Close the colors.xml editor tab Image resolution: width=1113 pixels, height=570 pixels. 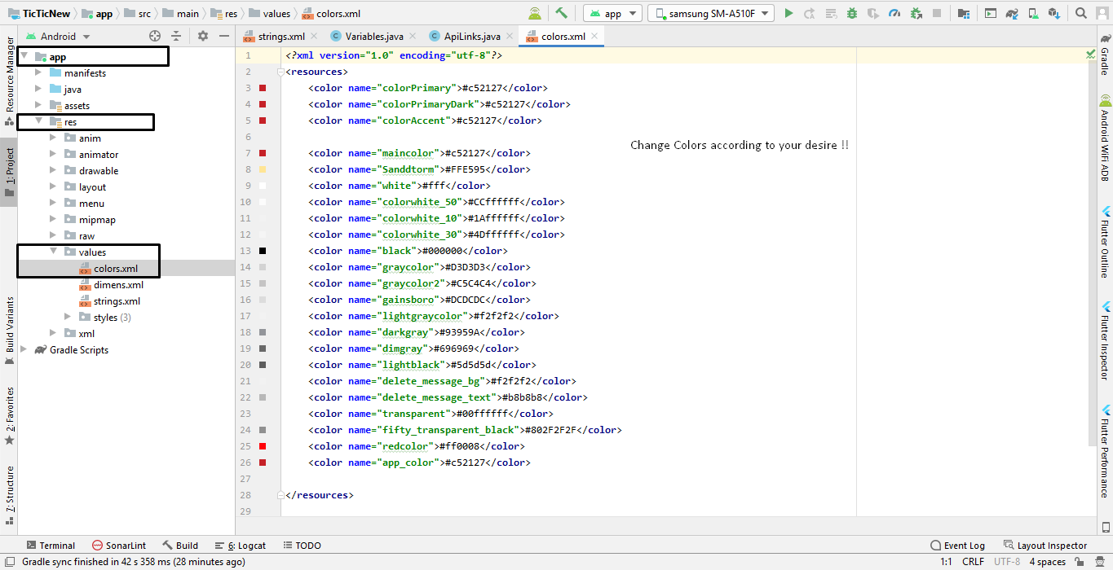(595, 37)
